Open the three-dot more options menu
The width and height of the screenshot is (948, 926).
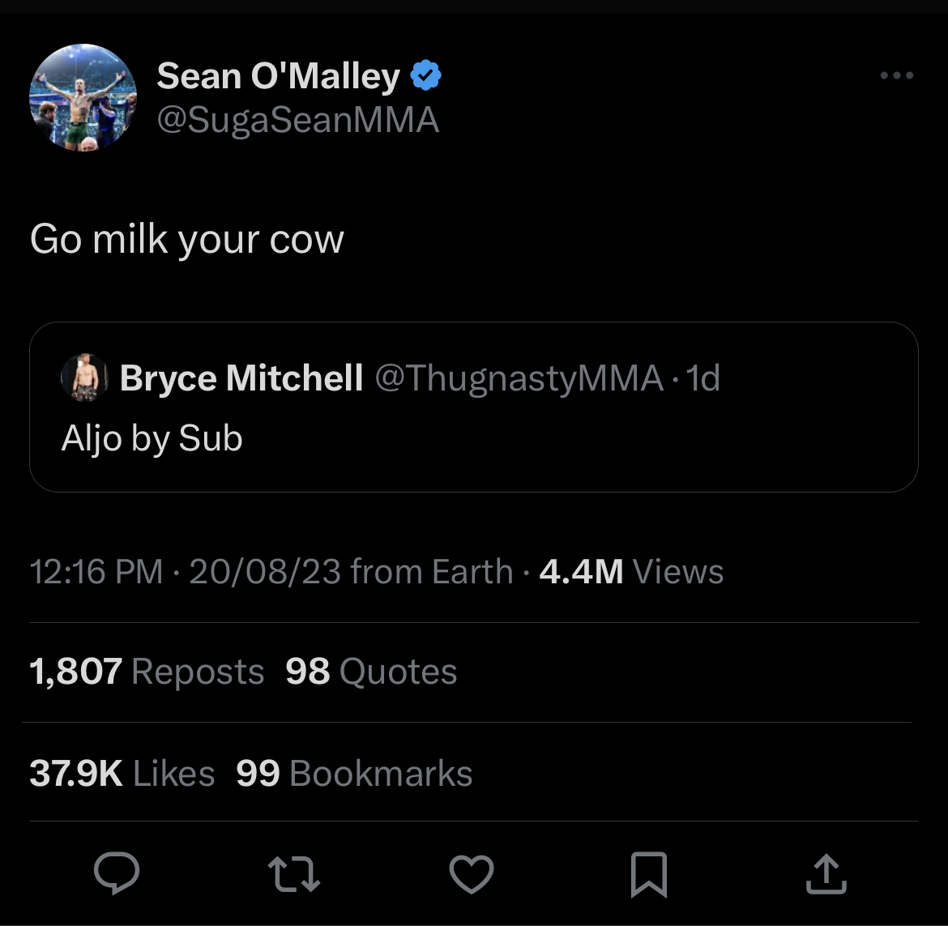pyautogui.click(x=896, y=76)
